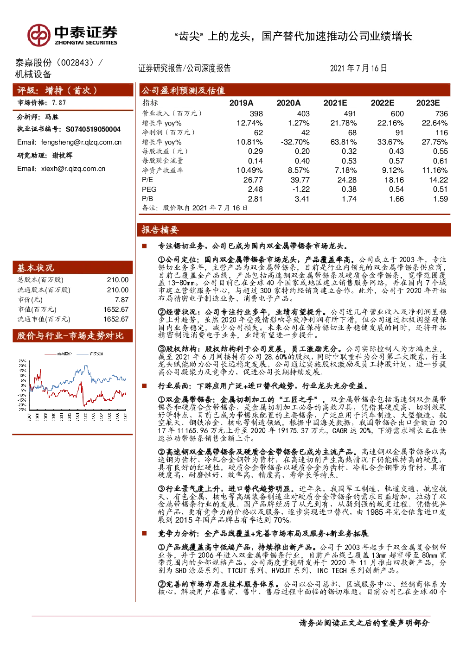Click the stock name 泰嘉股份(002843)

pyautogui.click(x=59, y=63)
